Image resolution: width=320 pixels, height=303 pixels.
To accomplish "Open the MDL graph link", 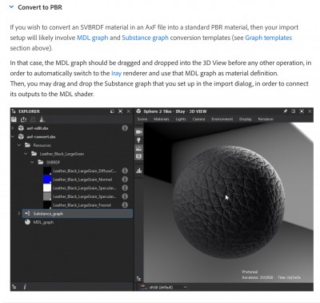I will pyautogui.click(x=93, y=38).
